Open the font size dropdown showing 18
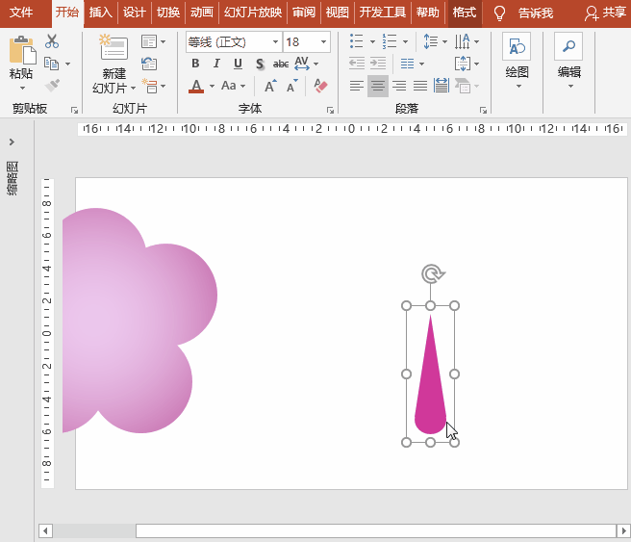The width and height of the screenshot is (631, 542). click(307, 42)
